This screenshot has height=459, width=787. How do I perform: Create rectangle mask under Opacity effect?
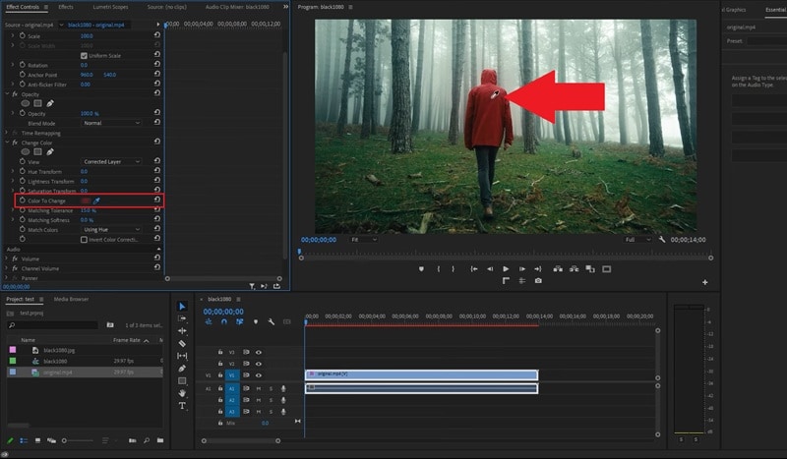pyautogui.click(x=37, y=103)
